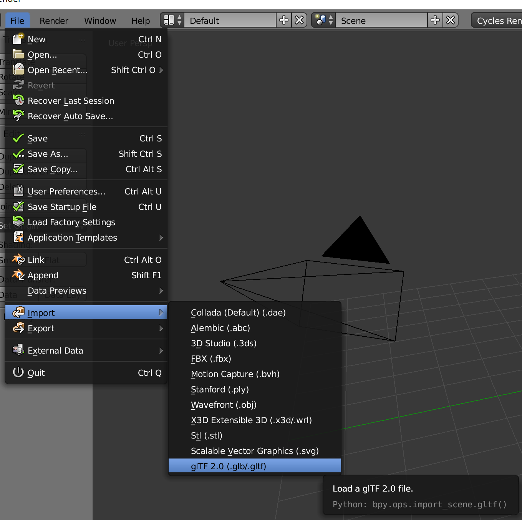Image resolution: width=522 pixels, height=520 pixels.
Task: Choose Stanford (.ply) import
Action: coord(255,389)
